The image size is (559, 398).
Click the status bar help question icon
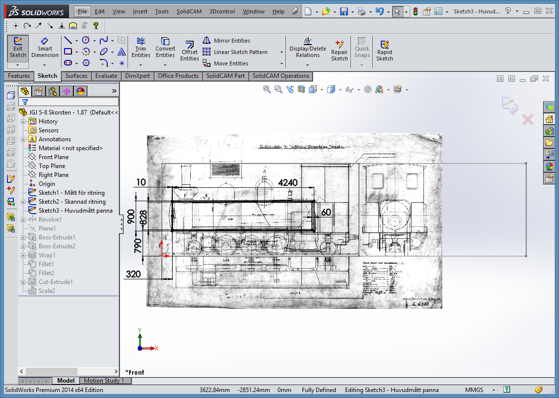506,390
